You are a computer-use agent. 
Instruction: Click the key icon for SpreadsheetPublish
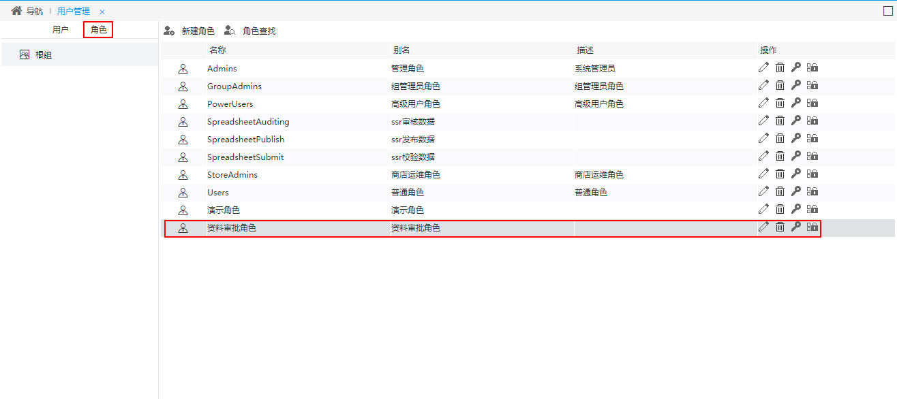pos(795,138)
